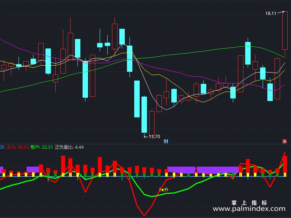Click the blue 财 marker below the chart
The image size is (291, 218).
coord(166,141)
